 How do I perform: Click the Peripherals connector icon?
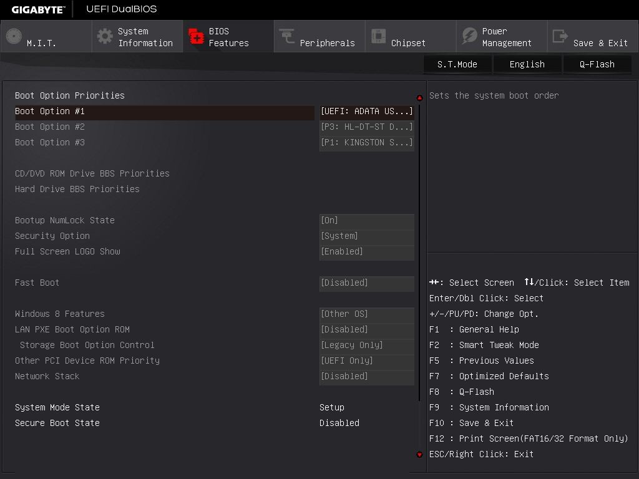287,36
